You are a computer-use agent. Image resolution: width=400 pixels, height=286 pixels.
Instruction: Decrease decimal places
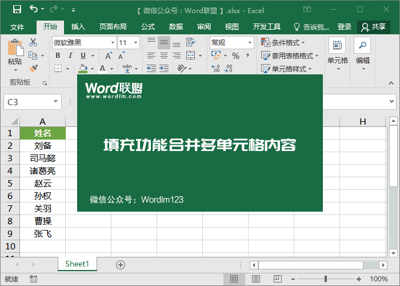click(x=229, y=69)
